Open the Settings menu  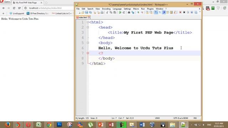[127, 9]
